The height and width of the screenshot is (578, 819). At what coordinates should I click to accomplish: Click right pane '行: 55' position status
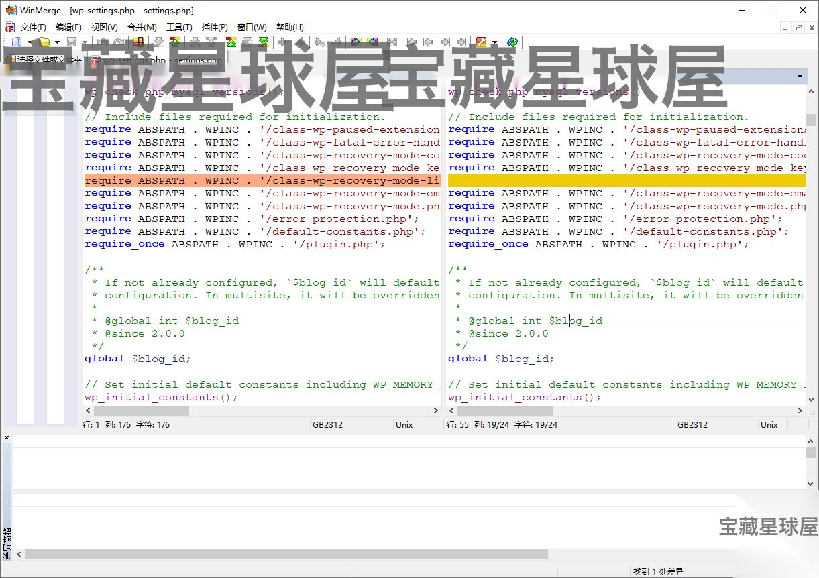[x=458, y=424]
